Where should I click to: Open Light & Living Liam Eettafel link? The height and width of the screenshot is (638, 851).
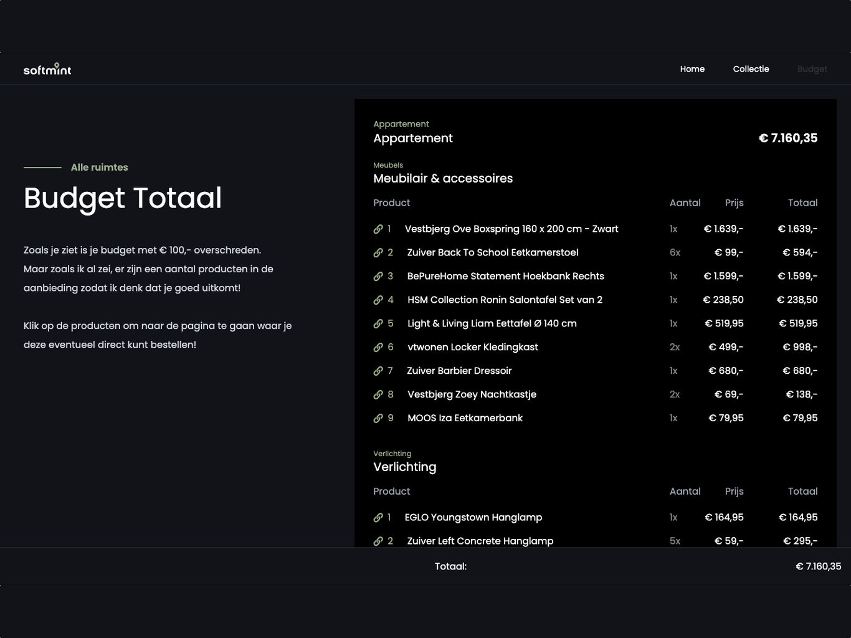coord(492,323)
